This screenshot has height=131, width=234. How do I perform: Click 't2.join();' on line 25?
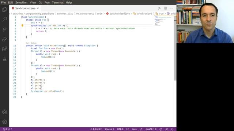(x=37, y=88)
